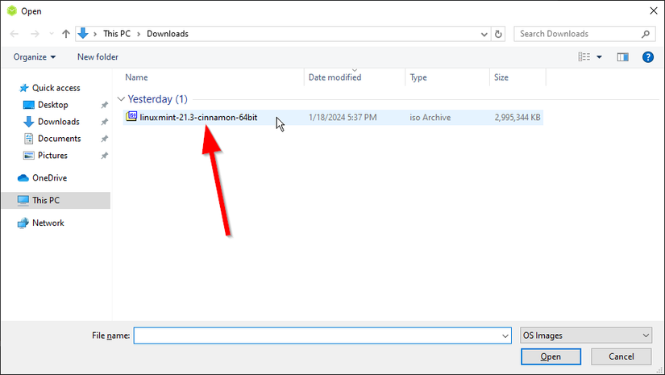This screenshot has height=375, width=665.
Task: Open the view options dropdown arrow
Action: point(599,56)
